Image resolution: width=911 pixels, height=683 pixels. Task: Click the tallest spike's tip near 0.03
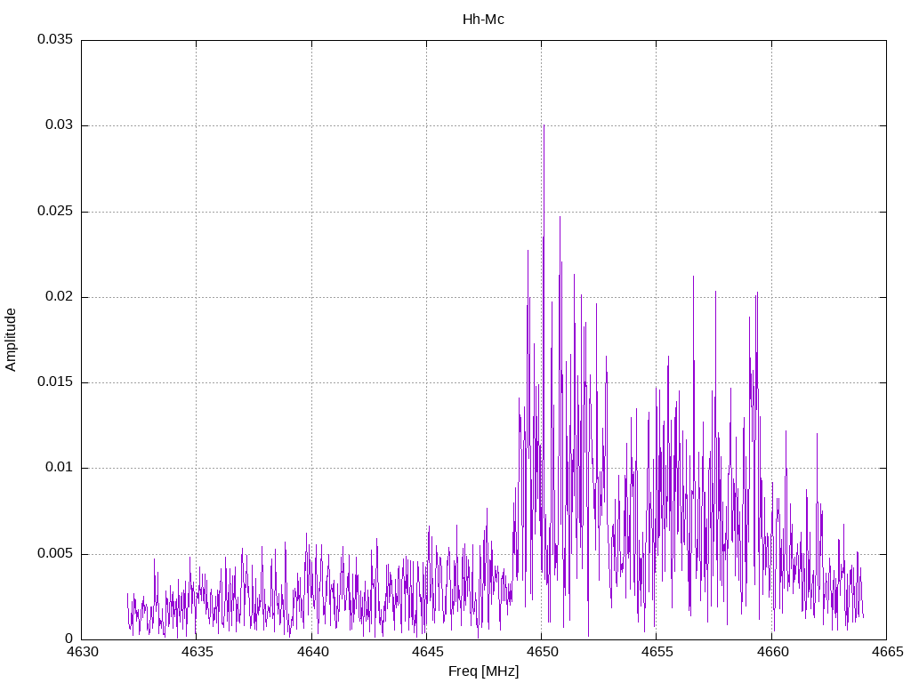point(544,126)
